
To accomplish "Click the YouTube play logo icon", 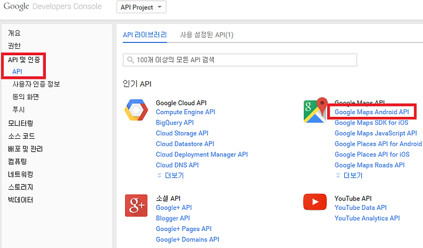I will coord(315,202).
